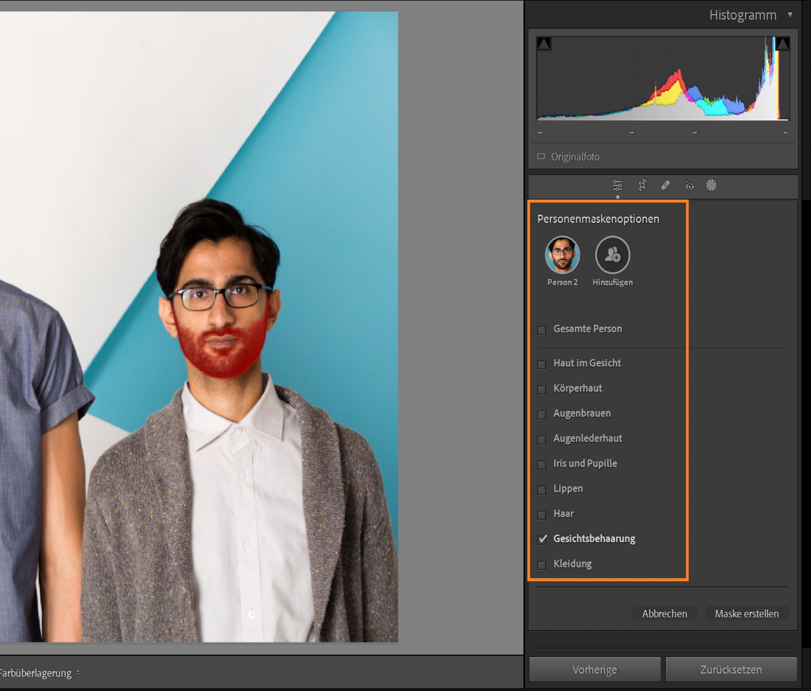Toggle the Originalfoto checkbox
The width and height of the screenshot is (811, 691).
[541, 157]
